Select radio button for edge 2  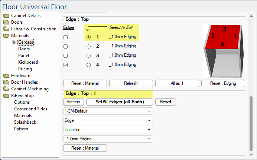click(x=88, y=46)
